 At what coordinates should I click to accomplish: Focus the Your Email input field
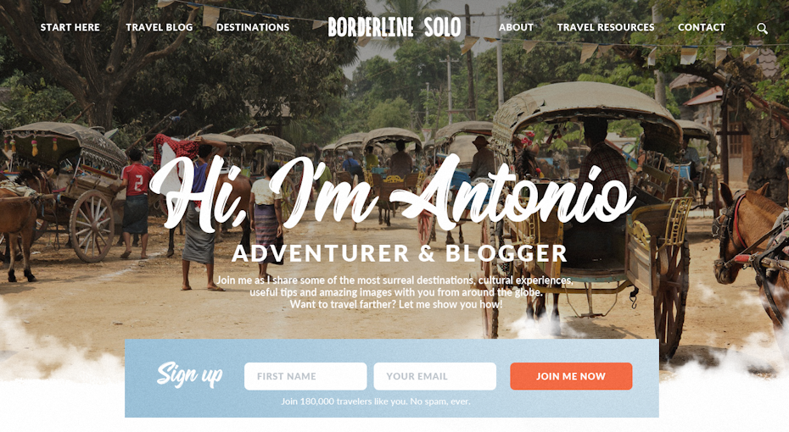point(434,376)
